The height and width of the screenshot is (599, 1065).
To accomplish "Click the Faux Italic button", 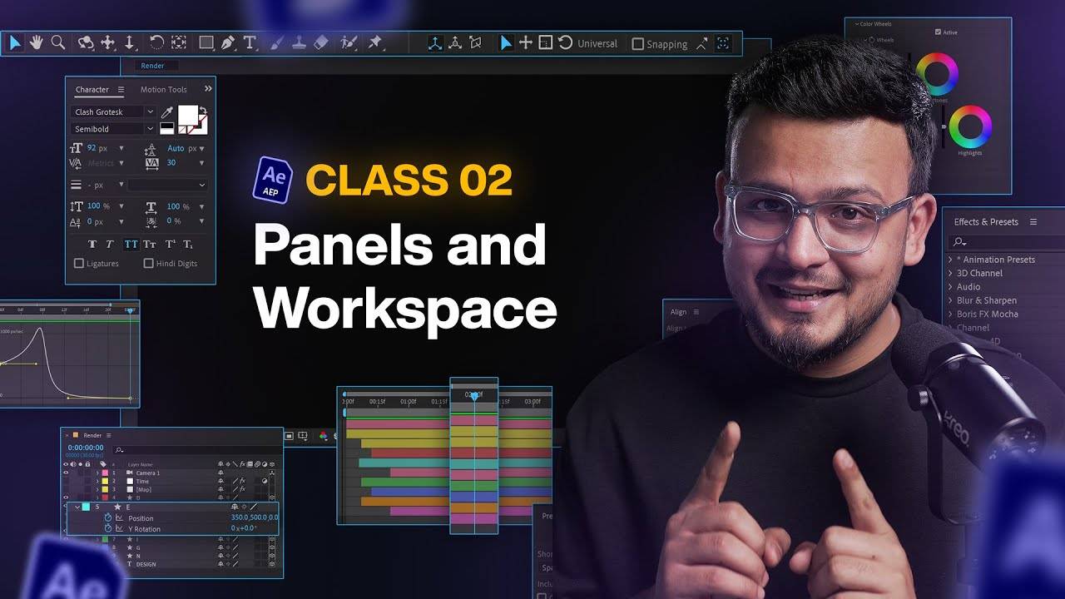I will tap(109, 244).
